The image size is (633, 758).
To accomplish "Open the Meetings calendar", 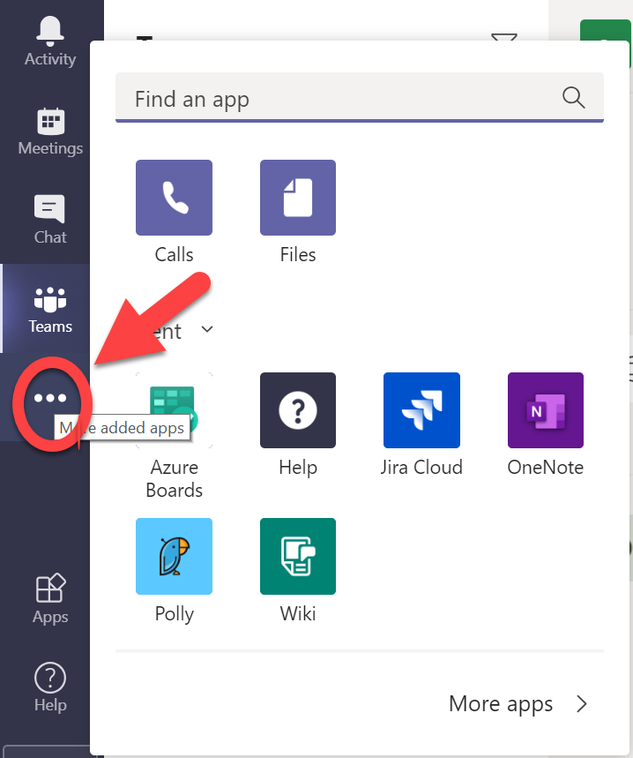I will pos(49,131).
